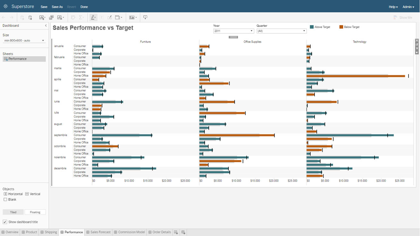Click the Show Mark Labels T icon
Image resolution: width=420 pixels, height=236 pixels.
coord(102,18)
